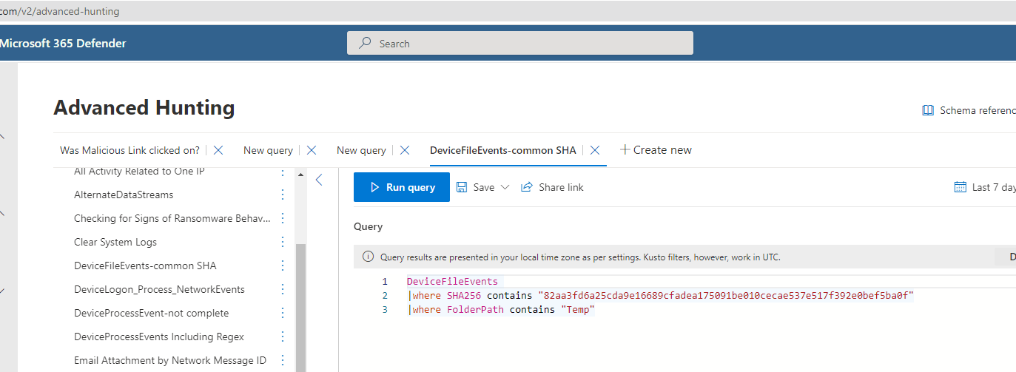Screen dimensions: 1016x372
Task: Click the calendar time range icon
Action: pyautogui.click(x=961, y=187)
